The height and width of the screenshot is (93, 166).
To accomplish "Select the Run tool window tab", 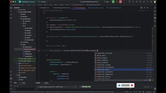I will pyautogui.click(x=15, y=83).
